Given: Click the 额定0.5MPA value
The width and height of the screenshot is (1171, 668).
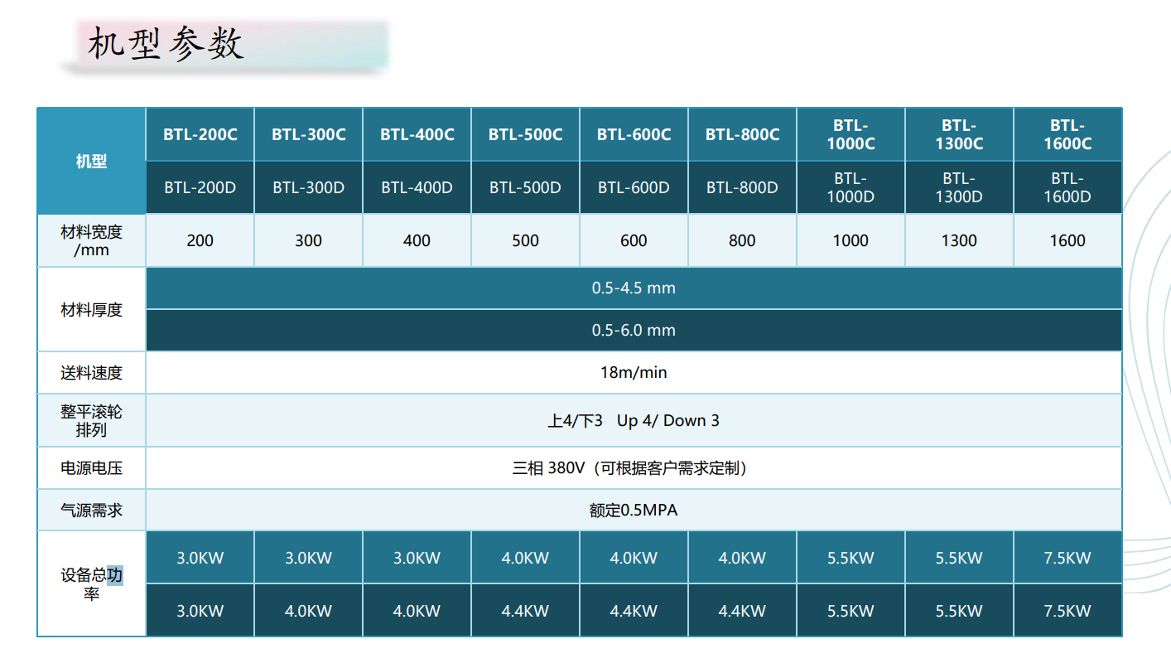Looking at the screenshot, I should [634, 511].
